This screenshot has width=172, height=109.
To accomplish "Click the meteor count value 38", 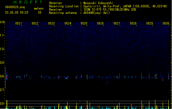I will click(40, 13).
